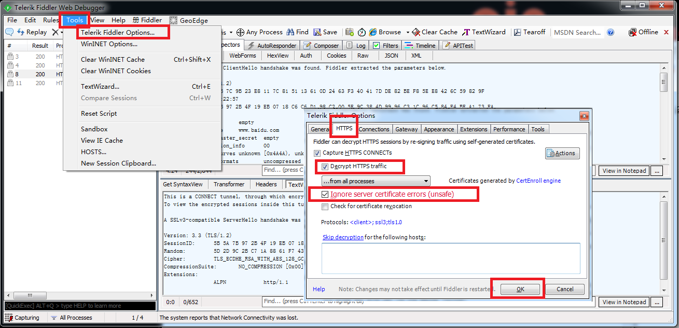Open the JSON request inspector tab
The height and width of the screenshot is (328, 679).
pos(391,56)
